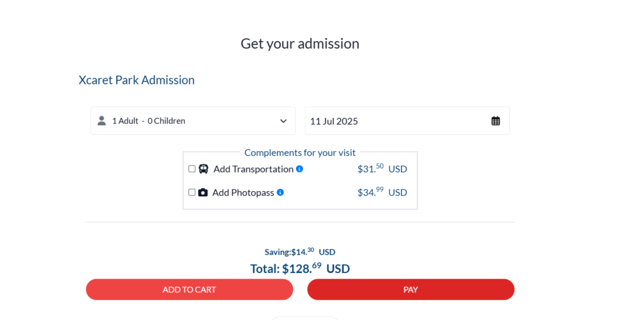This screenshot has height=320, width=617.
Task: Show info for Add Transportation
Action: (x=299, y=169)
